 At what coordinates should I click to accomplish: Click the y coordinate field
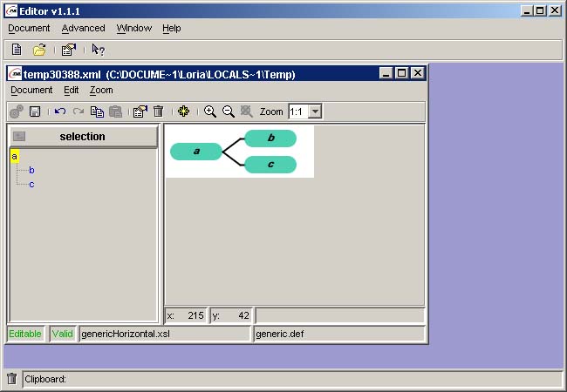click(231, 316)
